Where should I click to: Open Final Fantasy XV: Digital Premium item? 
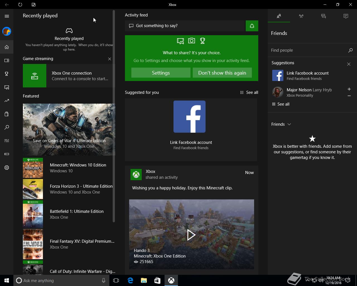[x=69, y=244]
